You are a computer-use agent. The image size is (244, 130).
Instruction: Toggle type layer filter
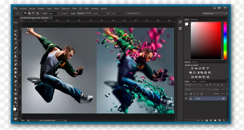click(x=214, y=85)
